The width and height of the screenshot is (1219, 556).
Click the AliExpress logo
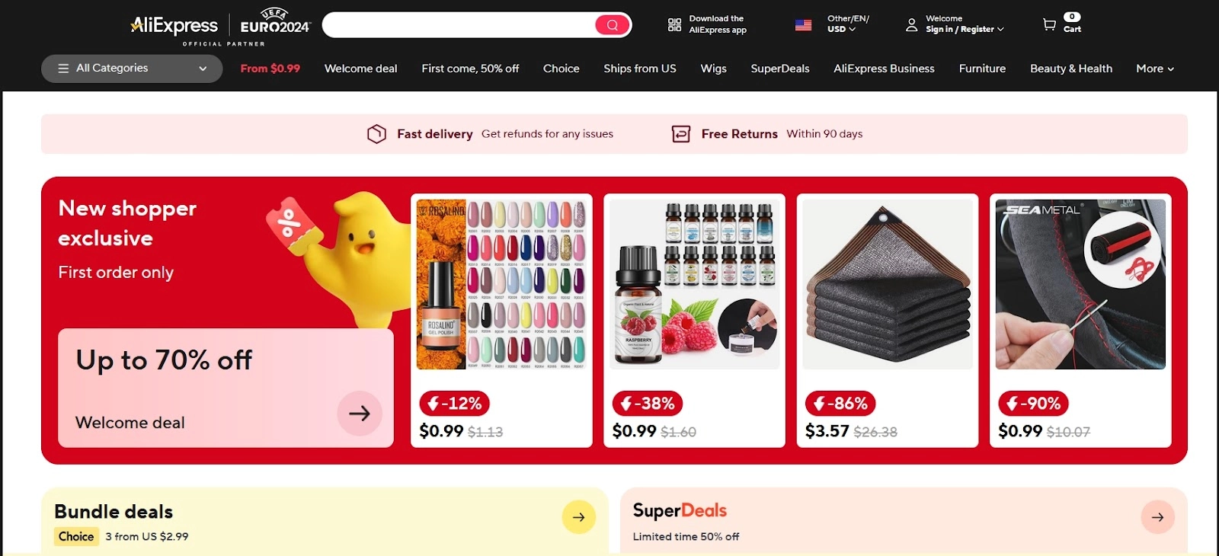pos(174,25)
